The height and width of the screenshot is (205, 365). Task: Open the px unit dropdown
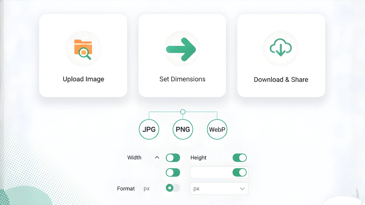click(x=219, y=188)
